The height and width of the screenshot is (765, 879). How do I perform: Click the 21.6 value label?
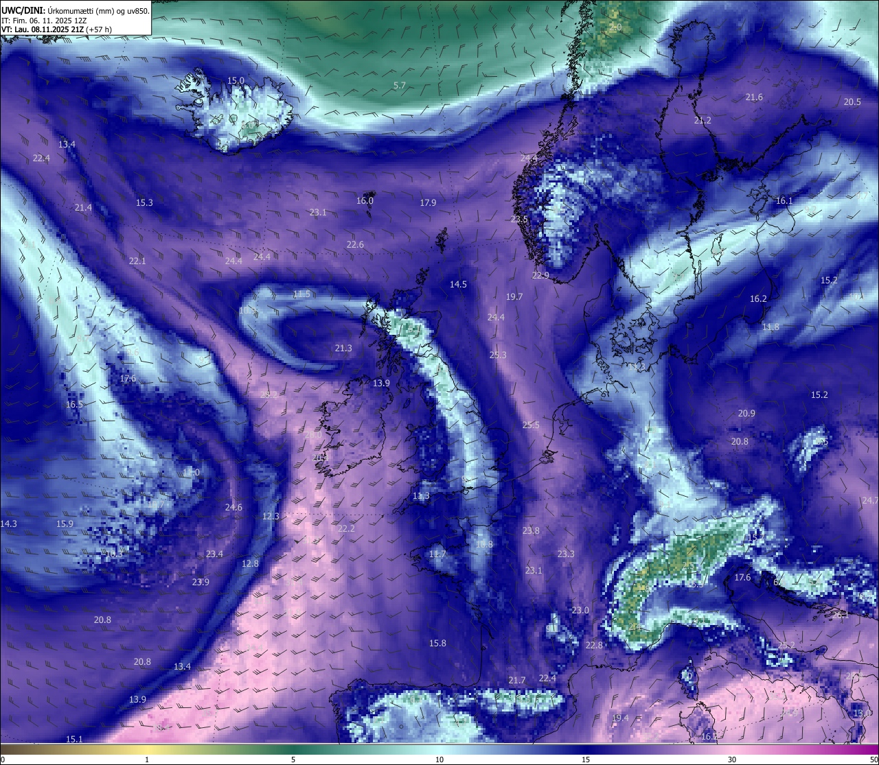[x=754, y=97]
